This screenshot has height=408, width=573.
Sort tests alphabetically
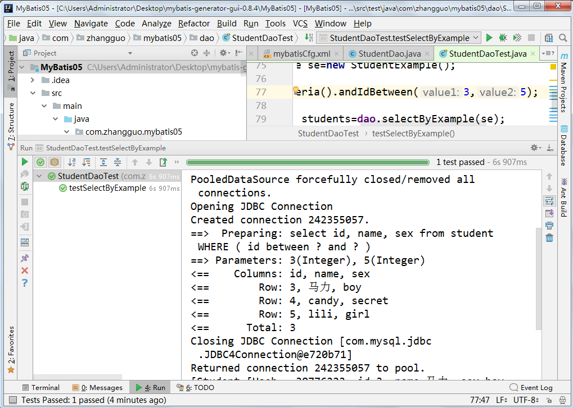click(72, 162)
